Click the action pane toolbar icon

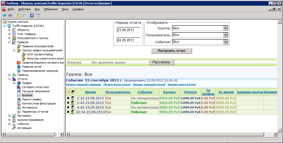pyautogui.click(x=38, y=16)
